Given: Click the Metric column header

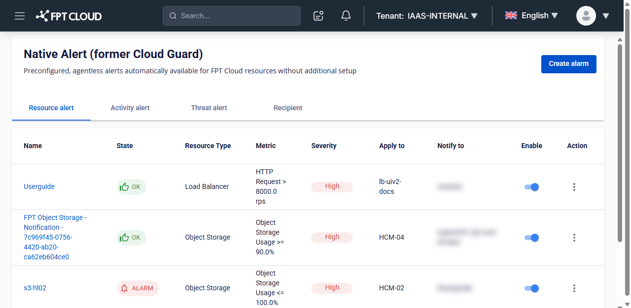Looking at the screenshot, I should 266,146.
